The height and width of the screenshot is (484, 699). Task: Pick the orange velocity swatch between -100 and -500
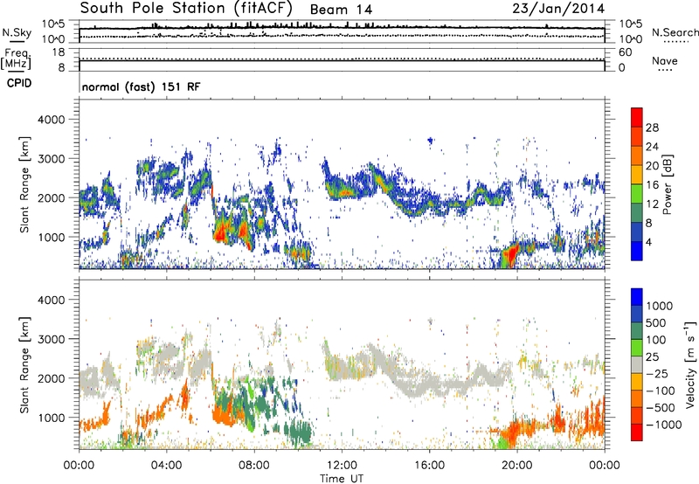(637, 398)
